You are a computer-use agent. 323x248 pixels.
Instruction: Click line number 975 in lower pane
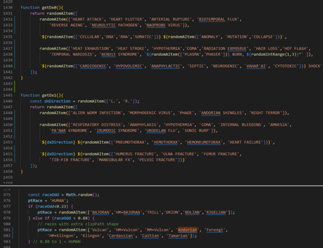pos(7,195)
